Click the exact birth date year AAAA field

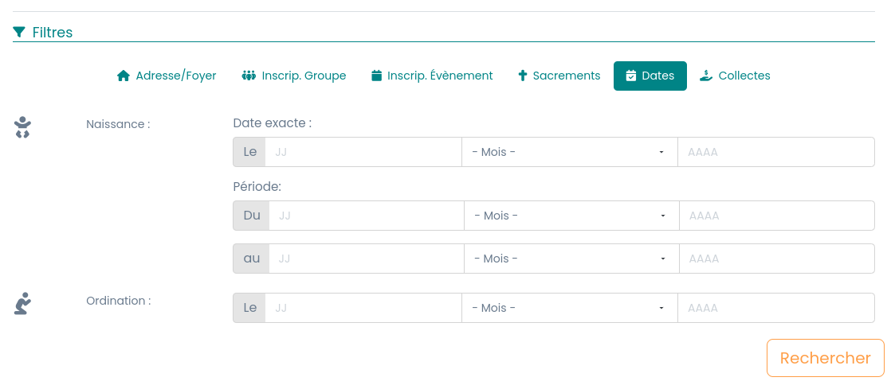pyautogui.click(x=775, y=152)
